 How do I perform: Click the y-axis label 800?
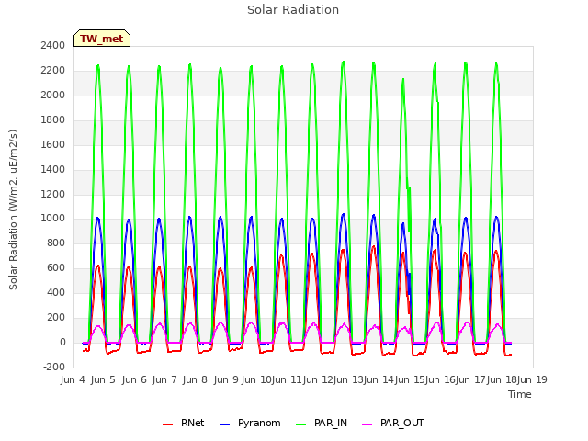(56, 243)
